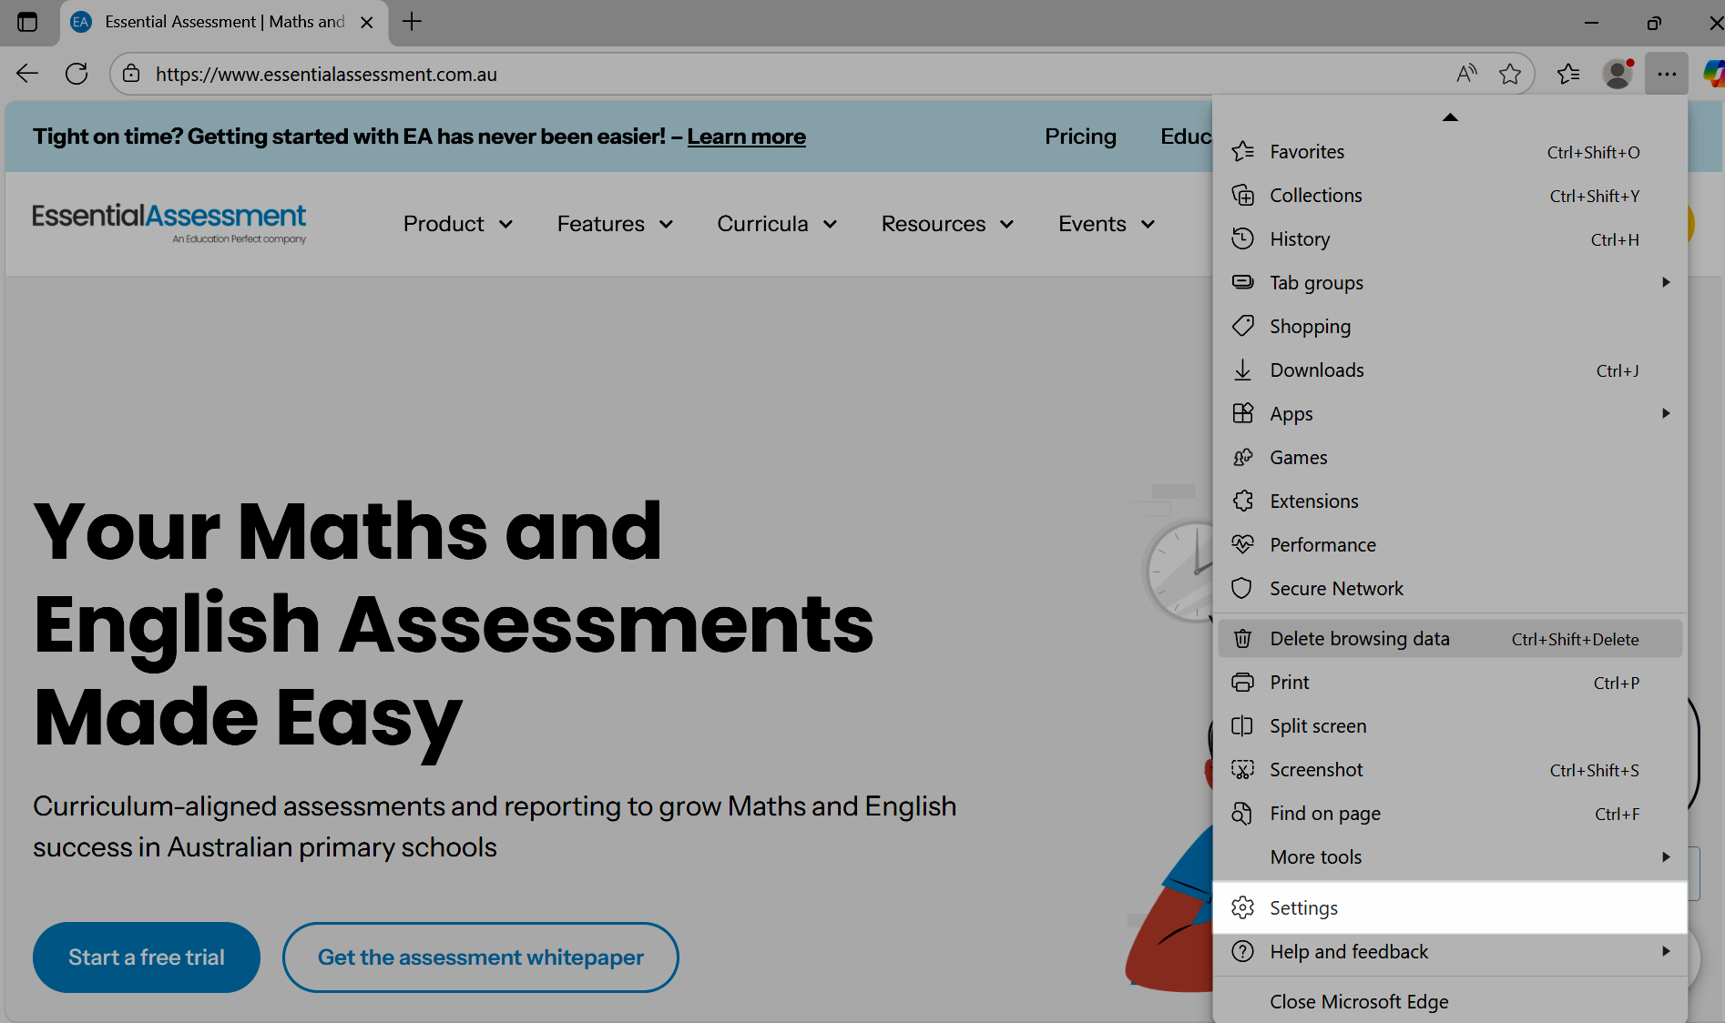Click the Favorites star-list icon in menu

[1242, 152]
